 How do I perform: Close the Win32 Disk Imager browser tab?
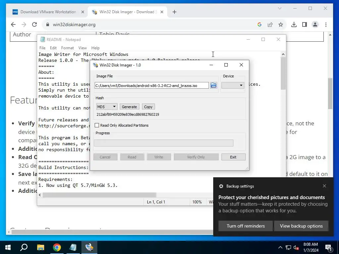click(162, 12)
